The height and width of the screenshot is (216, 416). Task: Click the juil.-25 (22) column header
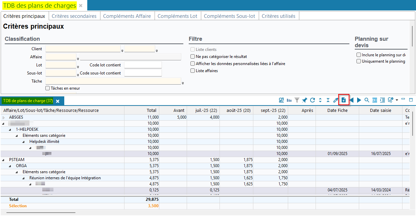click(x=203, y=110)
